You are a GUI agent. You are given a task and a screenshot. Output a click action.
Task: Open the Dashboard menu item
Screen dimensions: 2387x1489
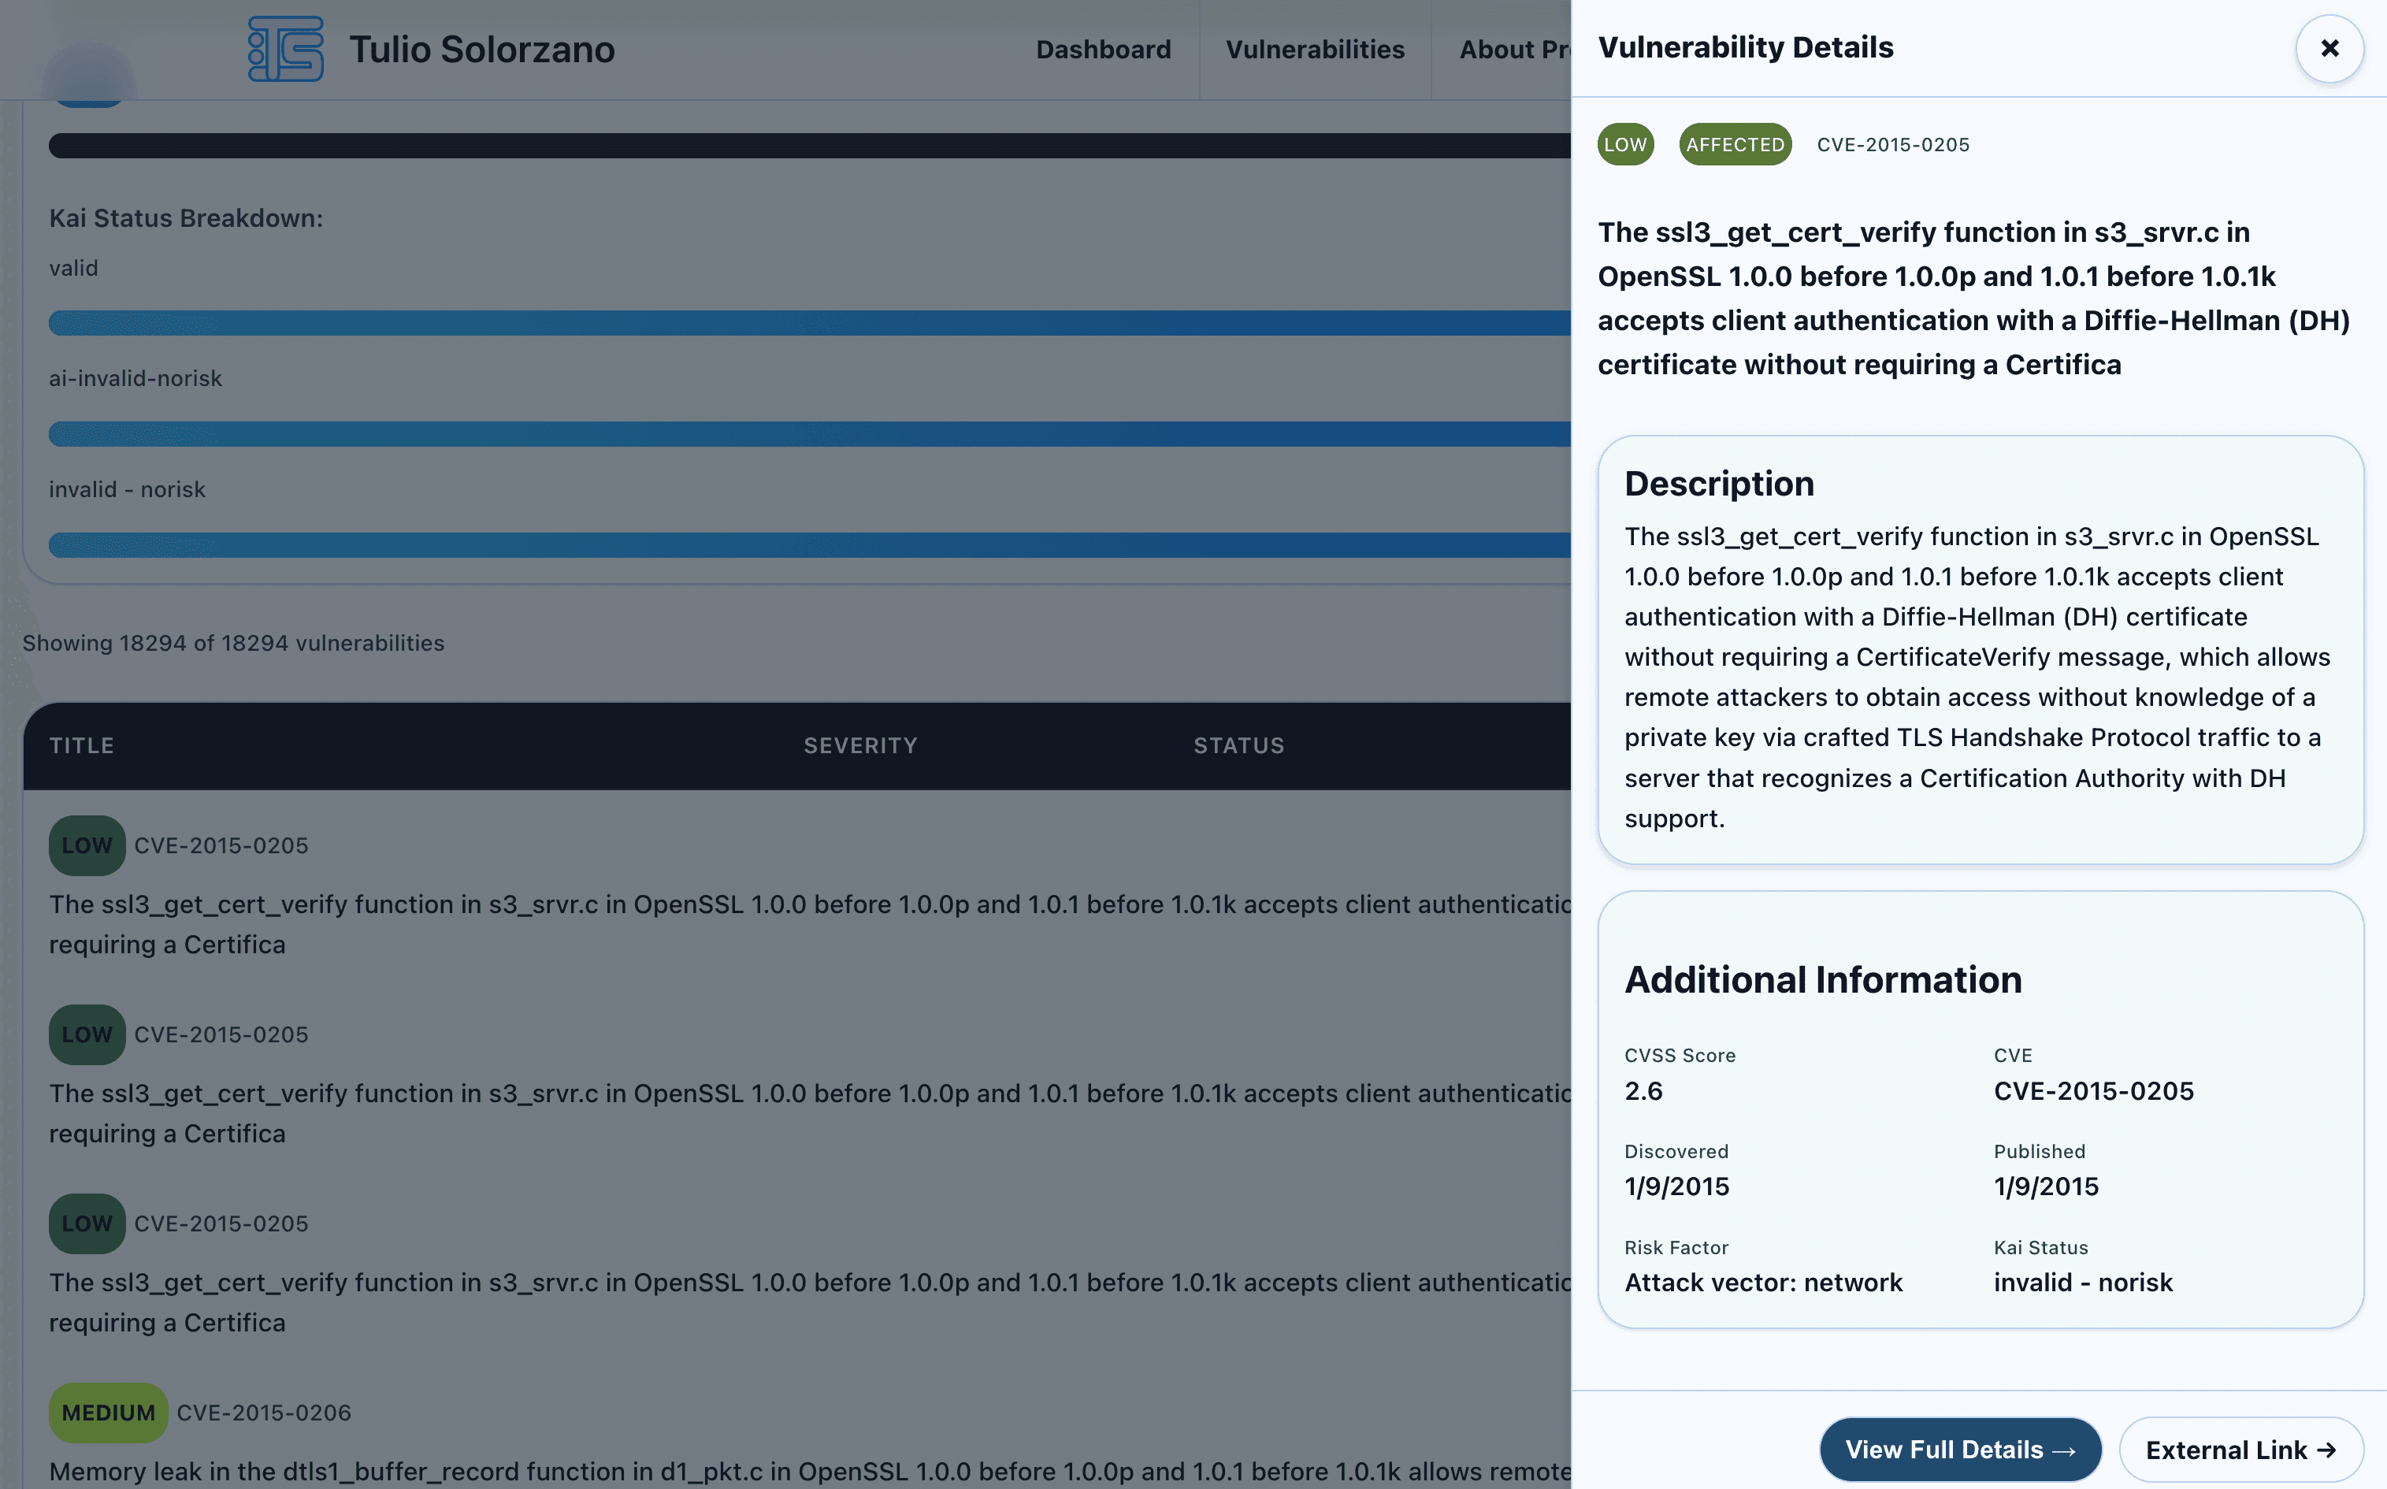pyautogui.click(x=1103, y=49)
